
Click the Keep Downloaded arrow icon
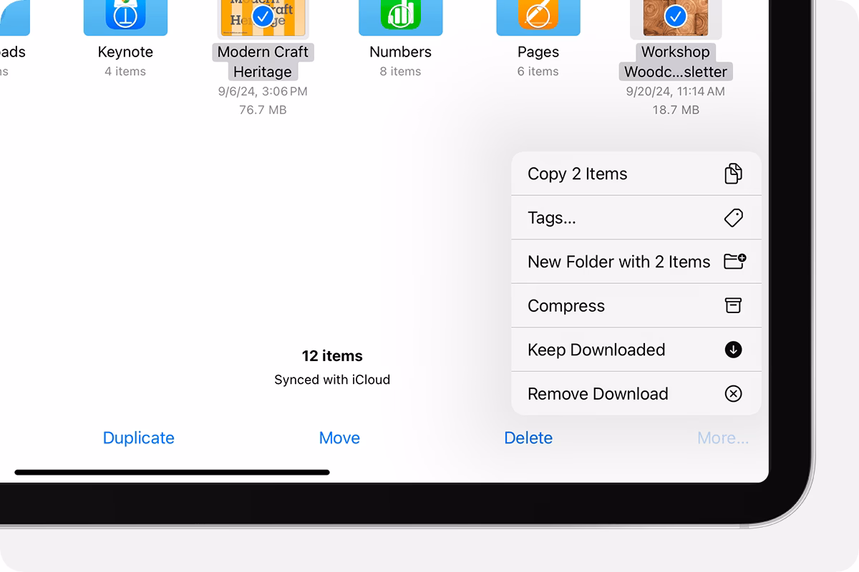coord(733,350)
